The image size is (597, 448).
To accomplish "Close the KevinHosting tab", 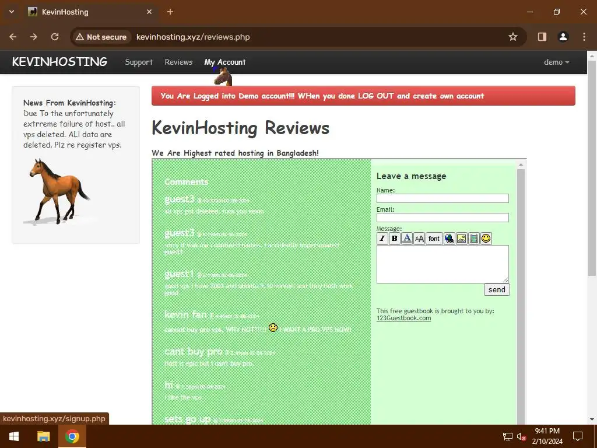I will pos(149,12).
